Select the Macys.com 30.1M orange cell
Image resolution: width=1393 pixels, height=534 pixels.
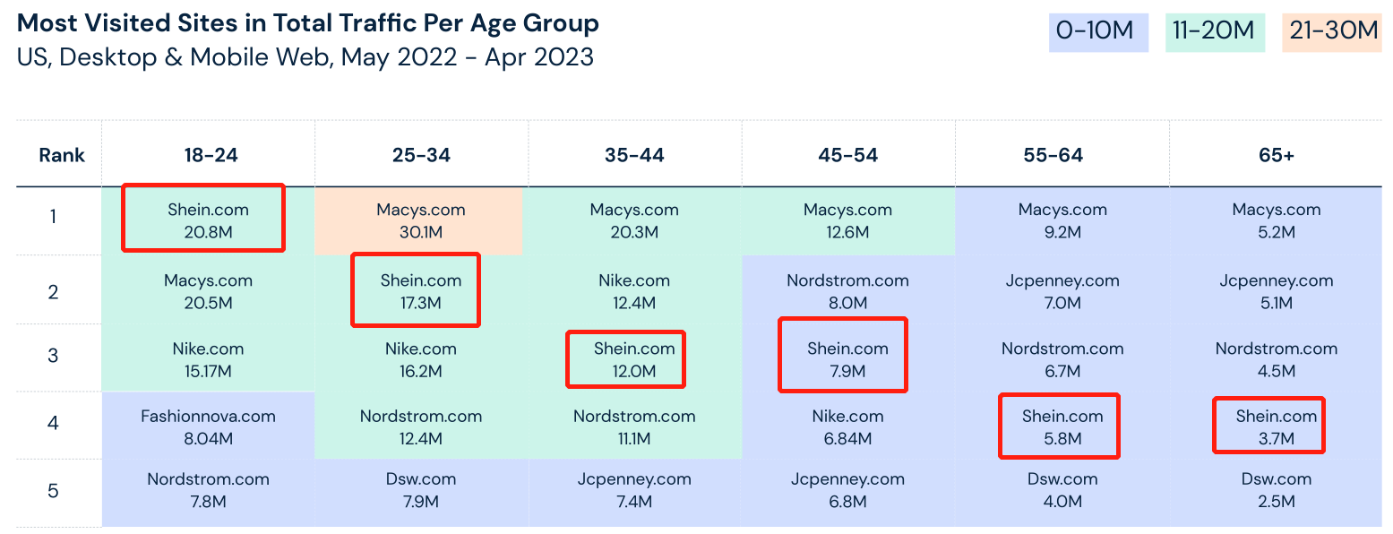click(x=421, y=220)
